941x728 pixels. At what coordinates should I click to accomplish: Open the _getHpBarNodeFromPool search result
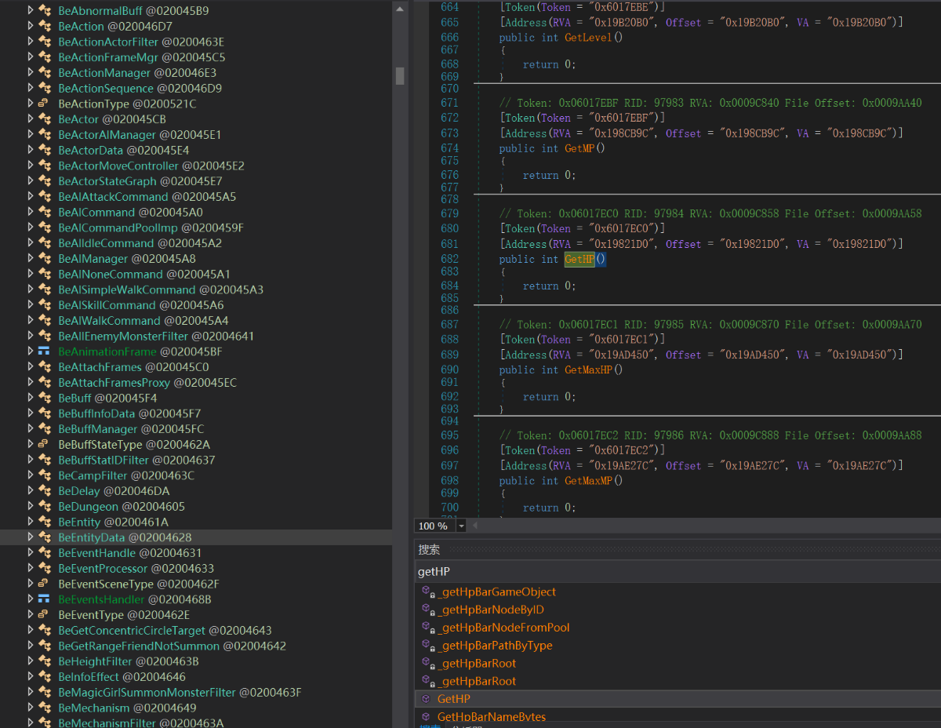click(503, 628)
